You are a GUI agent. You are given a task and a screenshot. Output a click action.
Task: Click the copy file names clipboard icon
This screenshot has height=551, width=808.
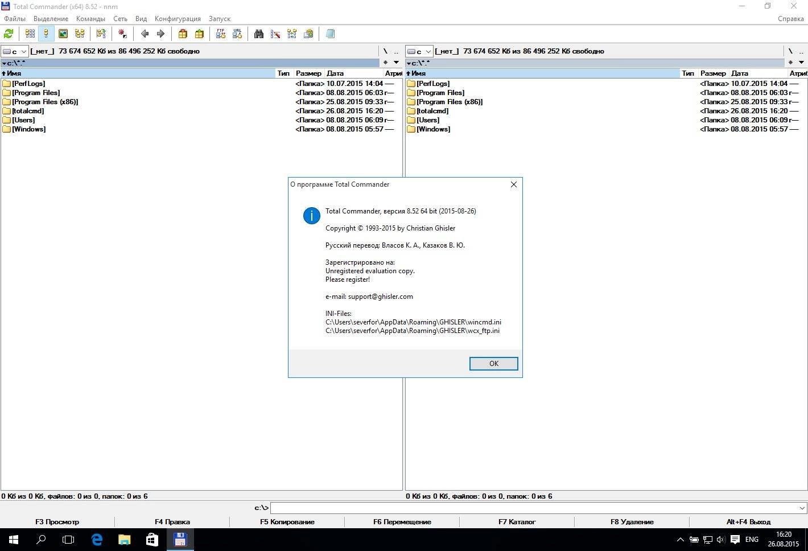(308, 34)
